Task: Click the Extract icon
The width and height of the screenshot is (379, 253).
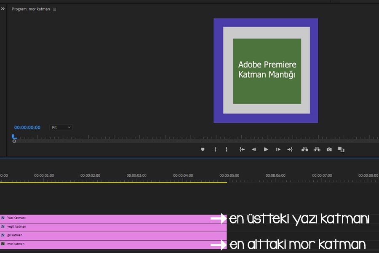Action: point(317,149)
